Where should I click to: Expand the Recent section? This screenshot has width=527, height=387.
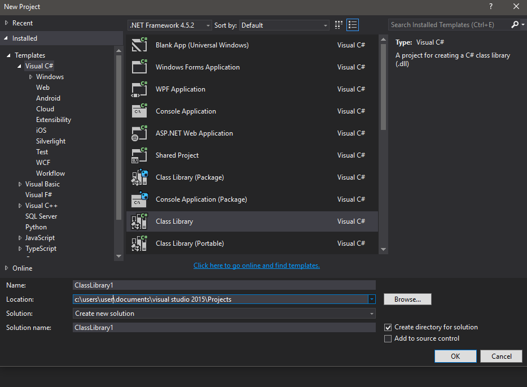(6, 23)
